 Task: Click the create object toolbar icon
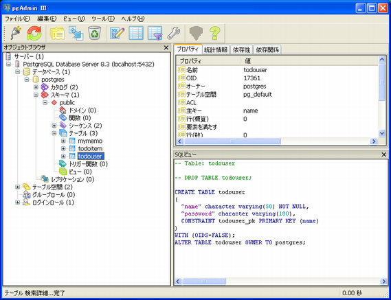click(x=76, y=33)
